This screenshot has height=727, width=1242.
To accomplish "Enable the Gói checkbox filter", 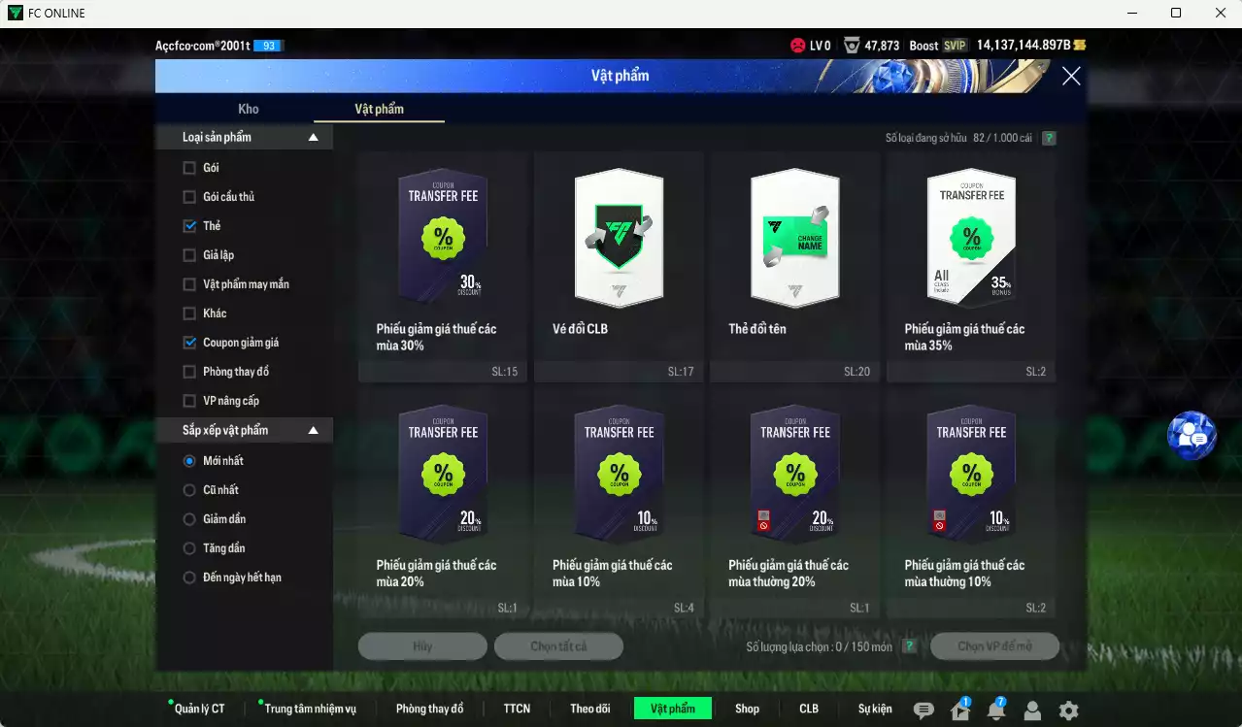I will [189, 168].
